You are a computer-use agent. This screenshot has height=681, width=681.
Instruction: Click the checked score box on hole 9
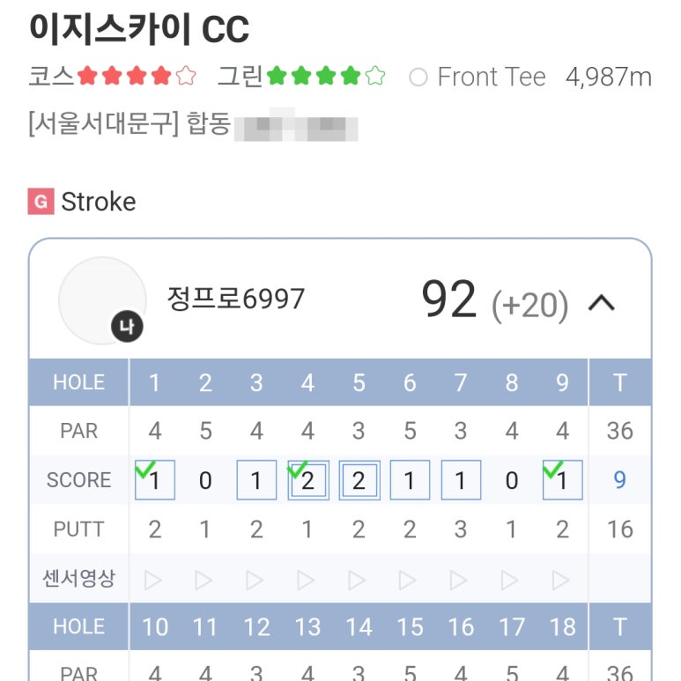click(x=562, y=480)
